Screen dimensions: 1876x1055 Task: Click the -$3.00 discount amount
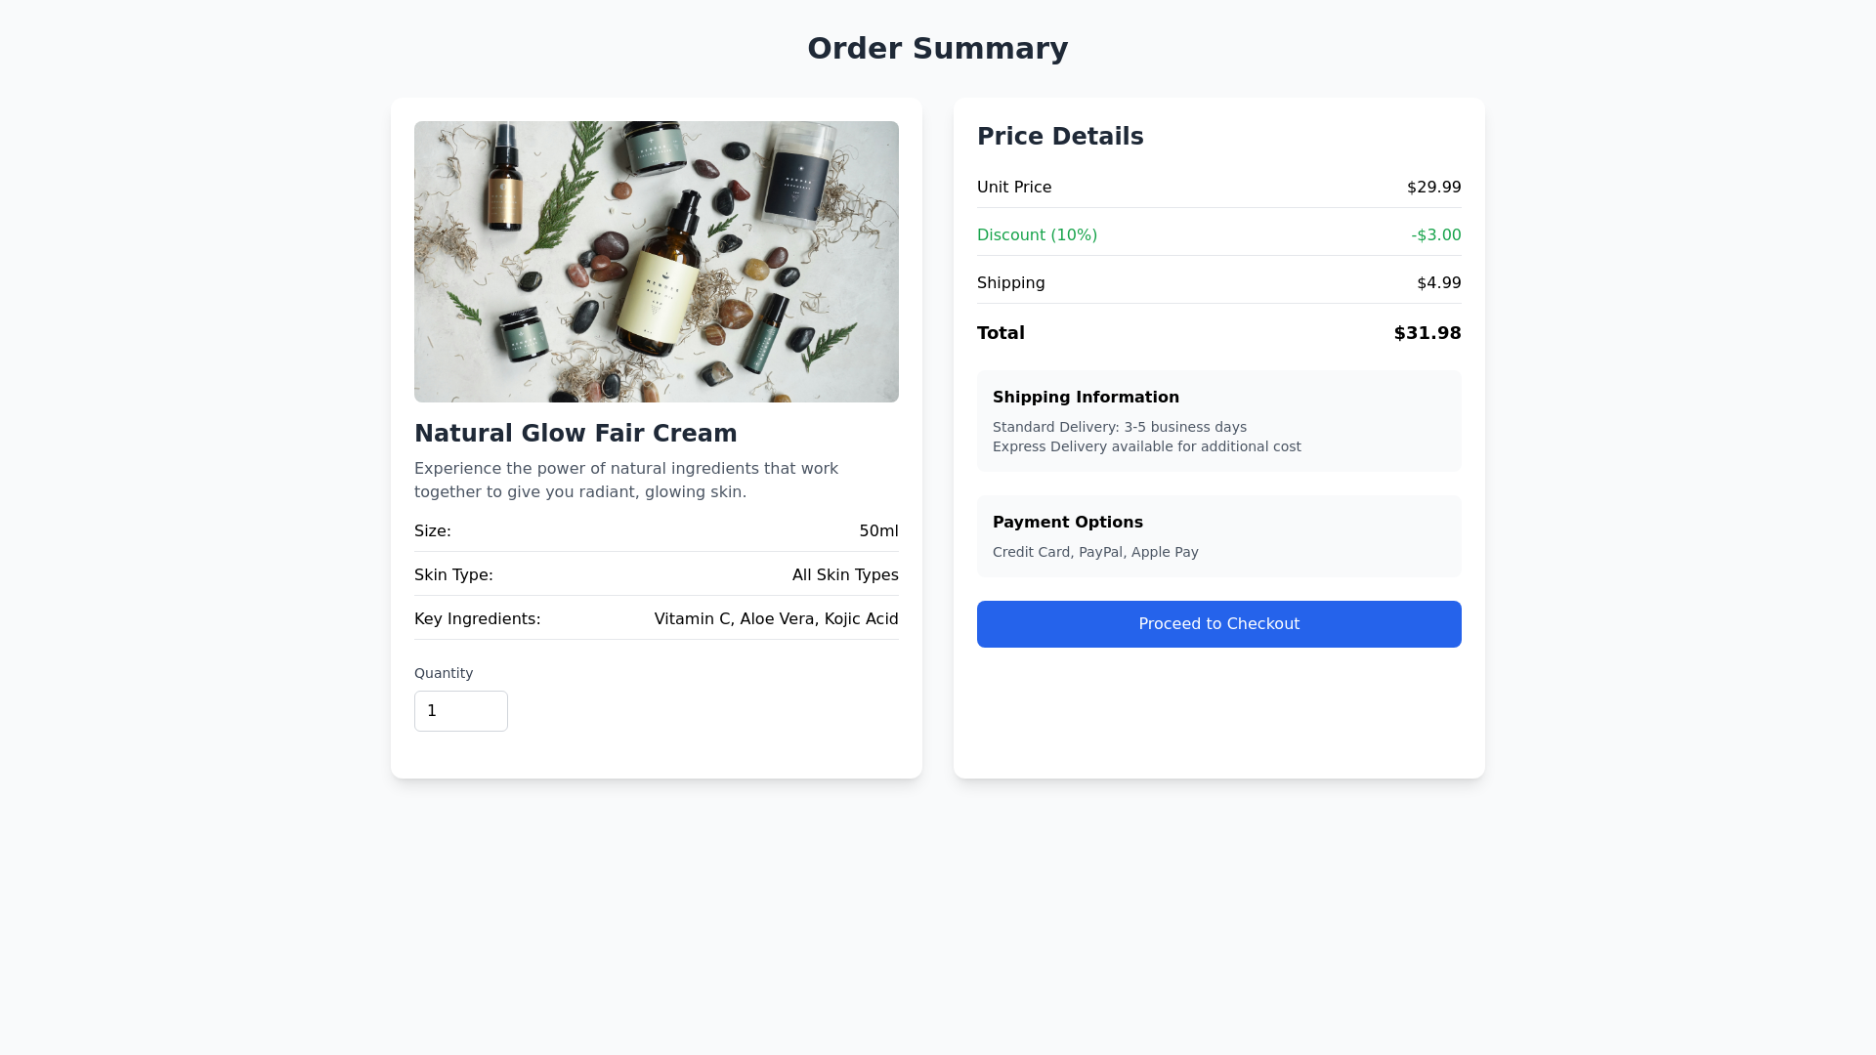pos(1435,235)
